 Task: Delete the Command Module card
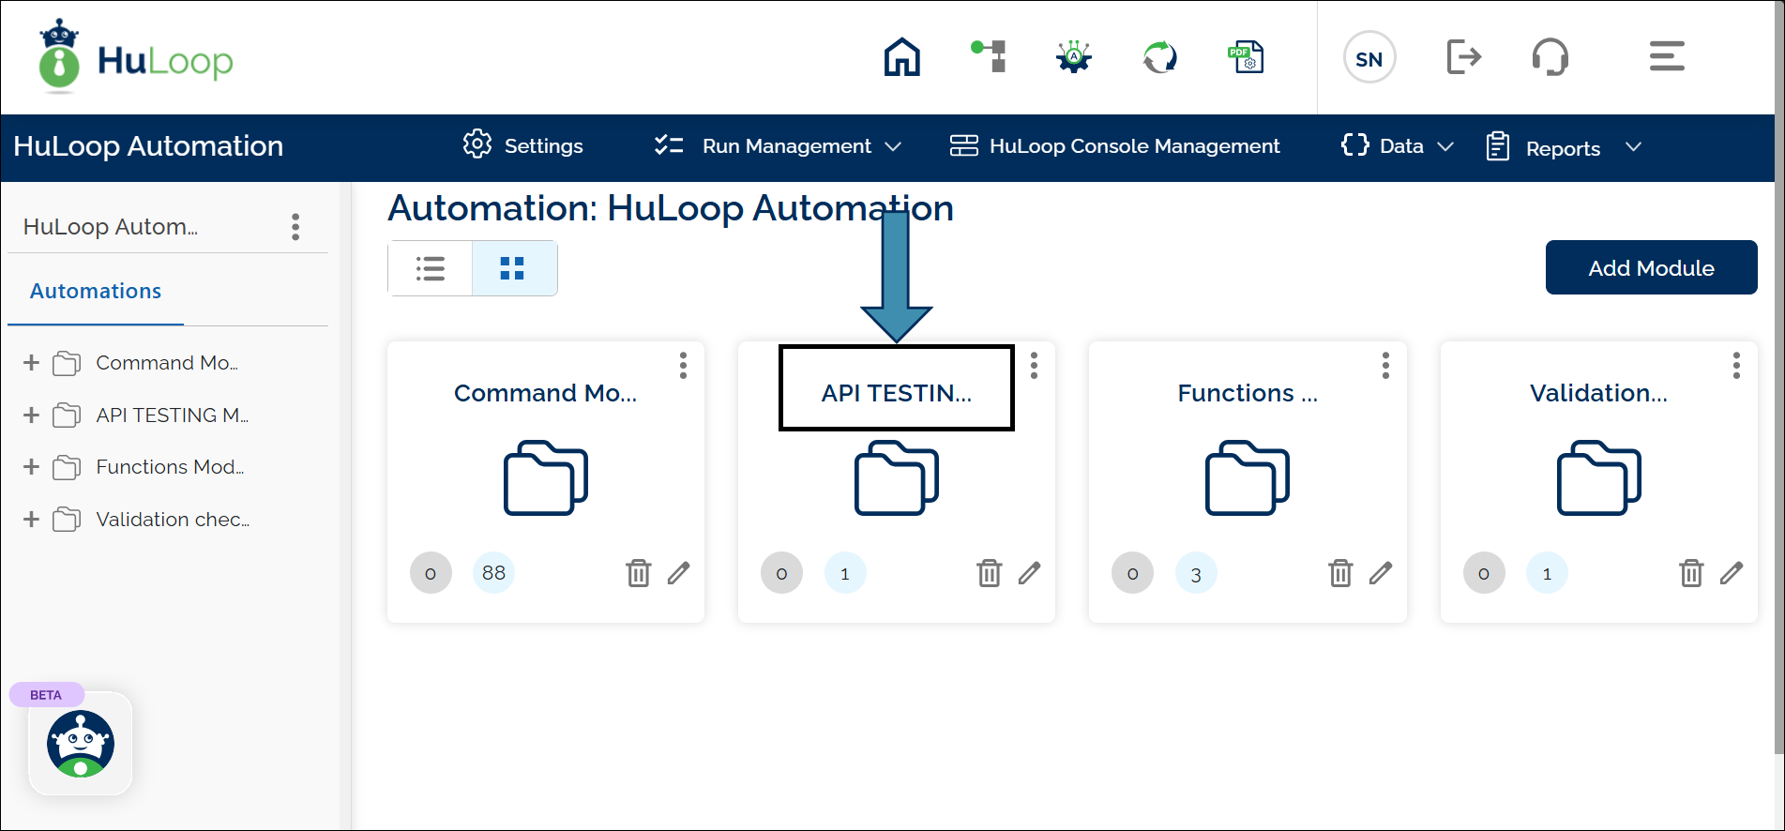pyautogui.click(x=638, y=573)
